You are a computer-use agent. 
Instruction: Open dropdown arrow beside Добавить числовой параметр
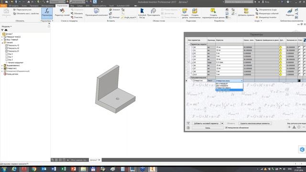[x=222, y=123]
